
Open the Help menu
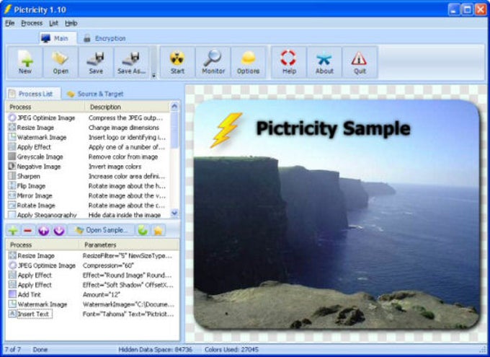pos(71,23)
